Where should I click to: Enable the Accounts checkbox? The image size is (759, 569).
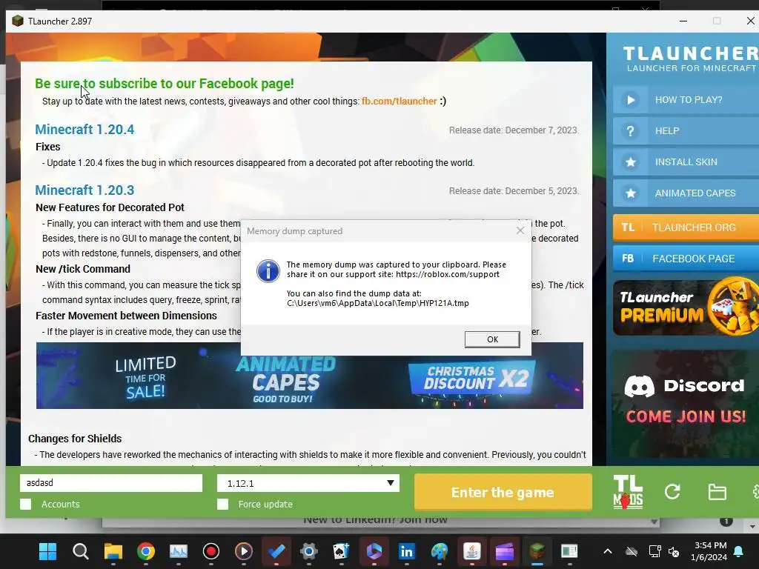click(26, 504)
